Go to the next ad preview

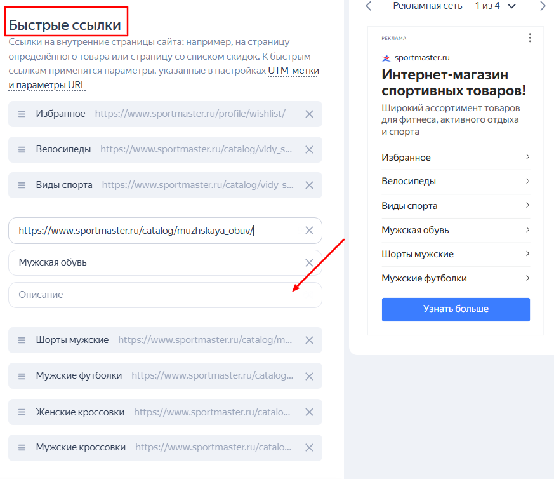(543, 6)
